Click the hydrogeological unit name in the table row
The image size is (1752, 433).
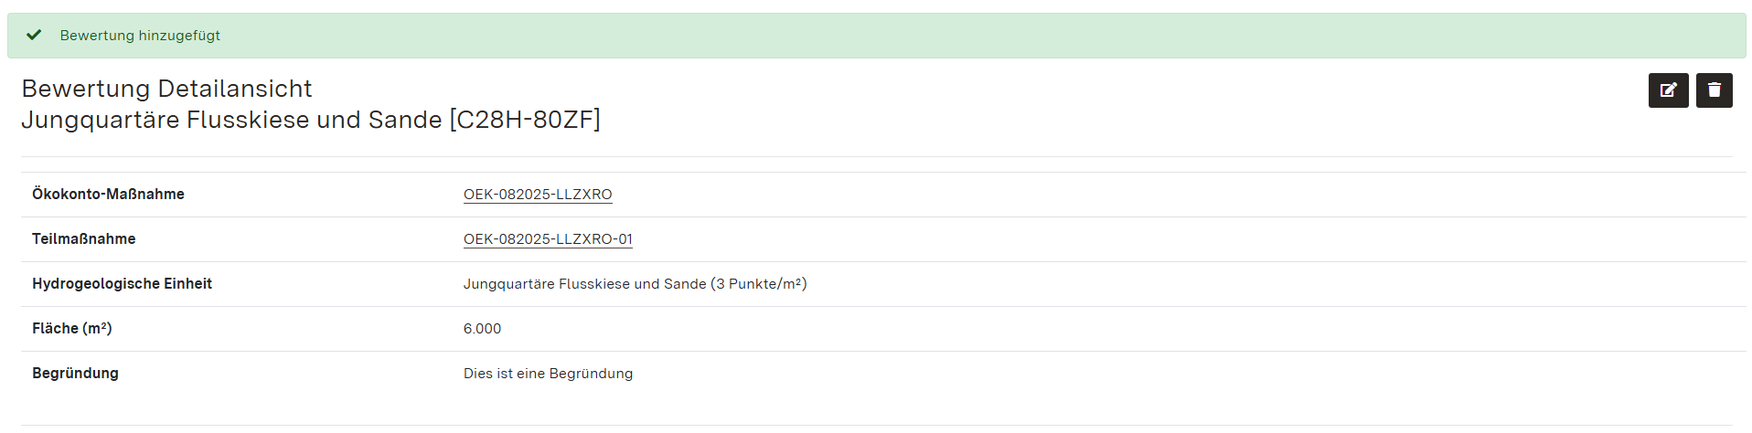pos(584,284)
